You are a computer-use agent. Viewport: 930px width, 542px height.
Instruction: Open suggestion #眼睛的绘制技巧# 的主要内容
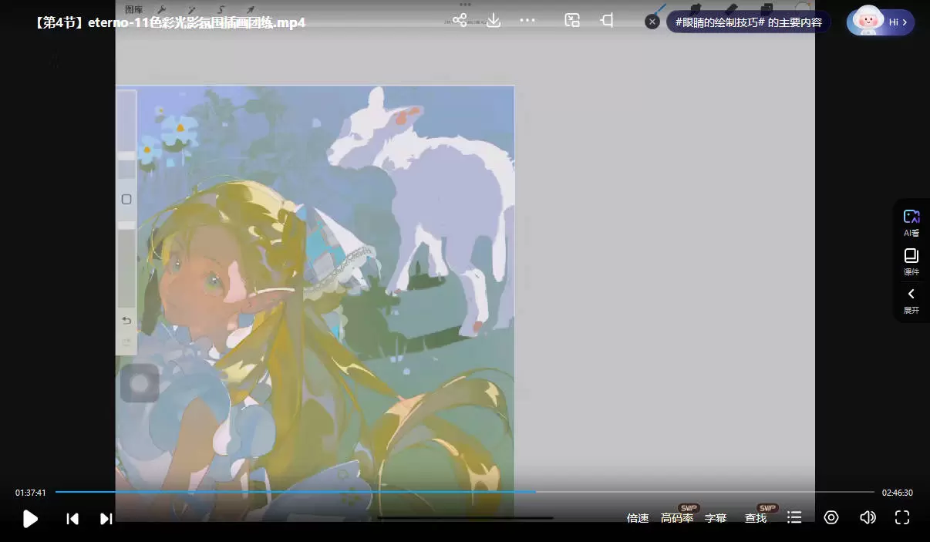(748, 22)
